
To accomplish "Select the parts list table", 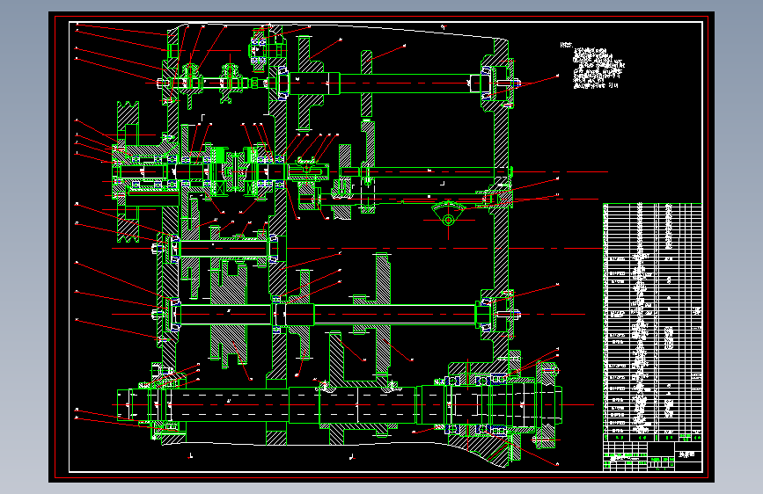I will (x=652, y=337).
